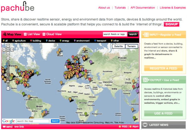The height and width of the screenshot is (130, 187).
Task: Click the black search button
Action: (133, 34)
